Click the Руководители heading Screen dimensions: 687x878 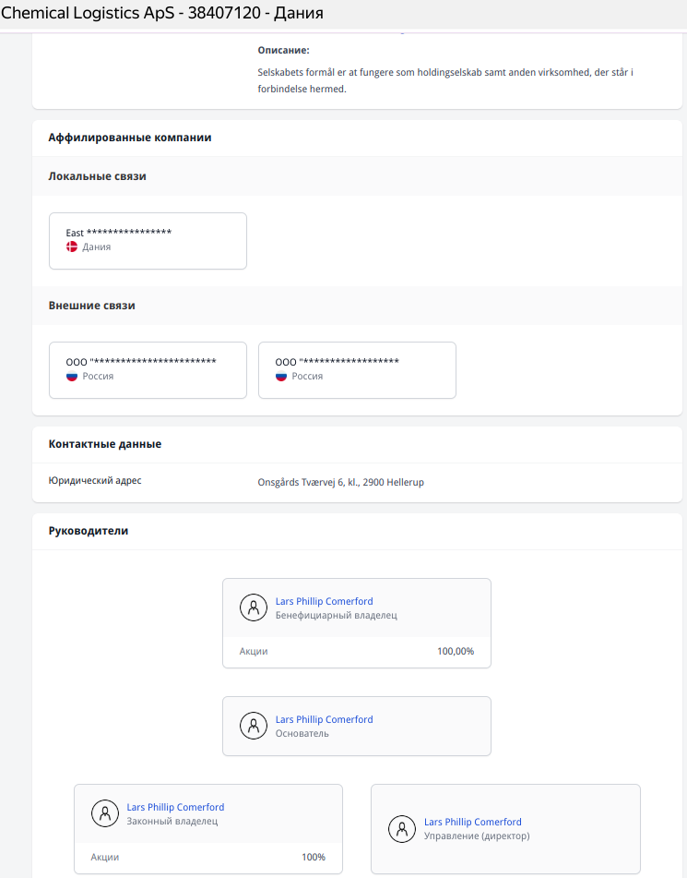point(89,530)
